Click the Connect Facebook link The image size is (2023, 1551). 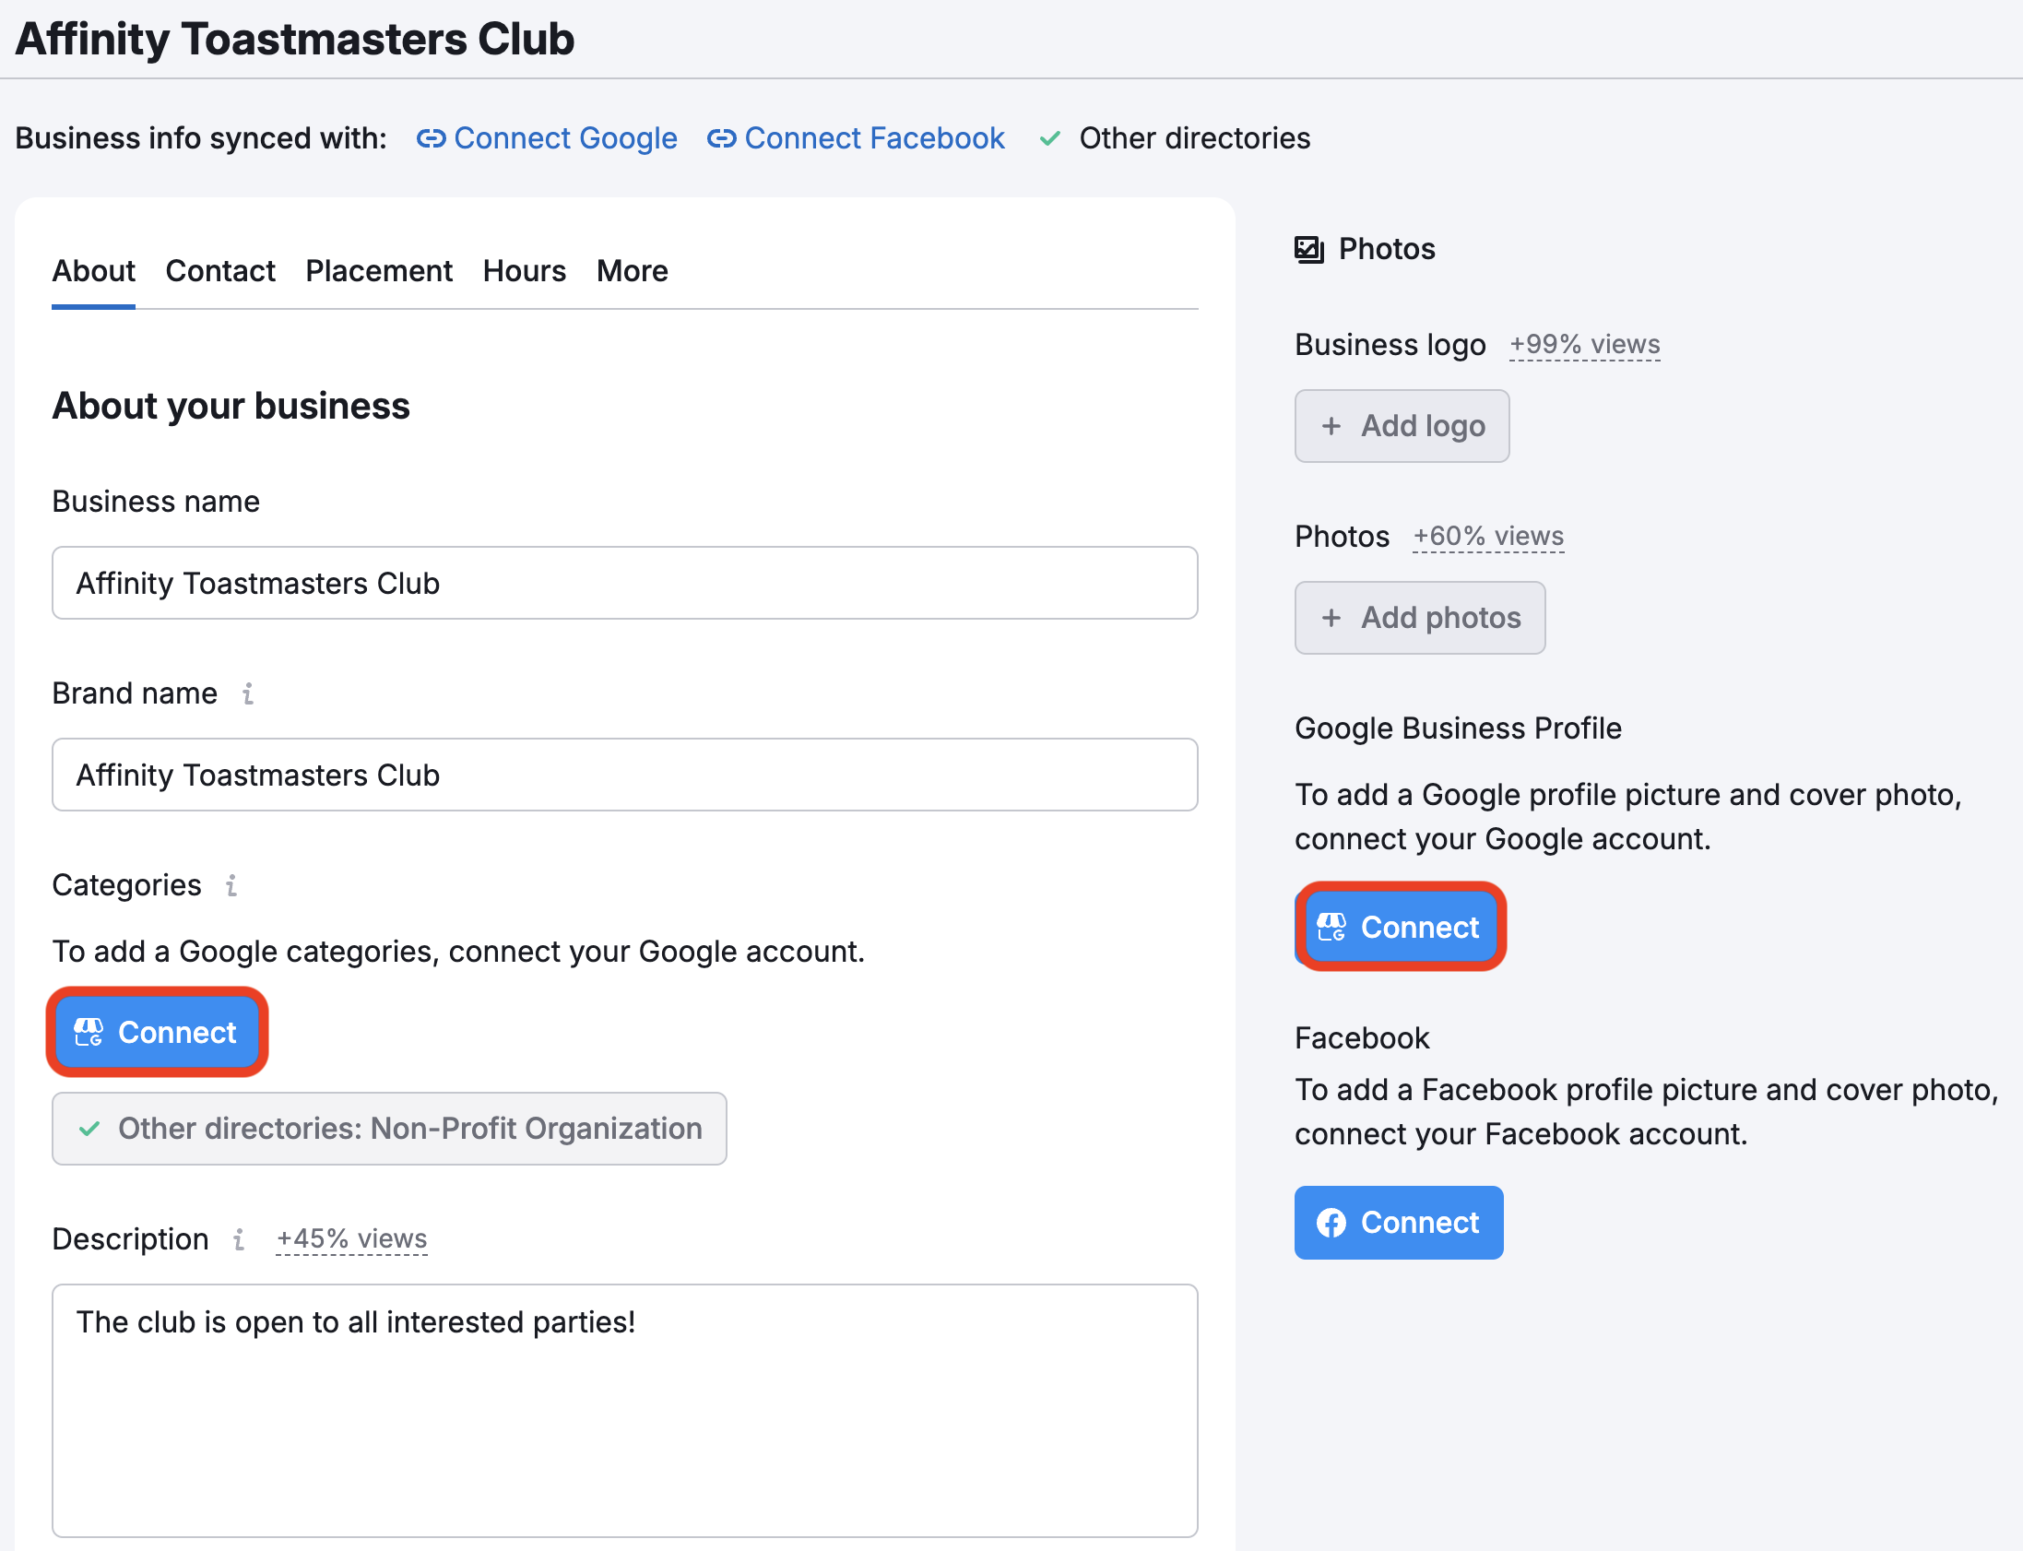click(873, 138)
